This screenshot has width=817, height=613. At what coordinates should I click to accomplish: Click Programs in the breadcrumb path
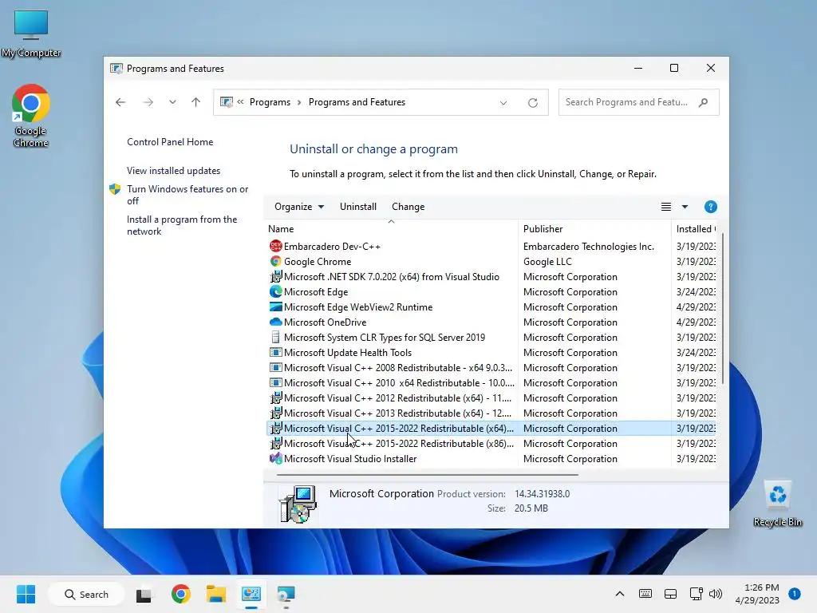click(x=270, y=102)
